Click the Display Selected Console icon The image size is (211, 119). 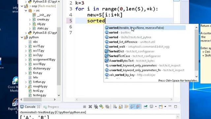click(151, 106)
